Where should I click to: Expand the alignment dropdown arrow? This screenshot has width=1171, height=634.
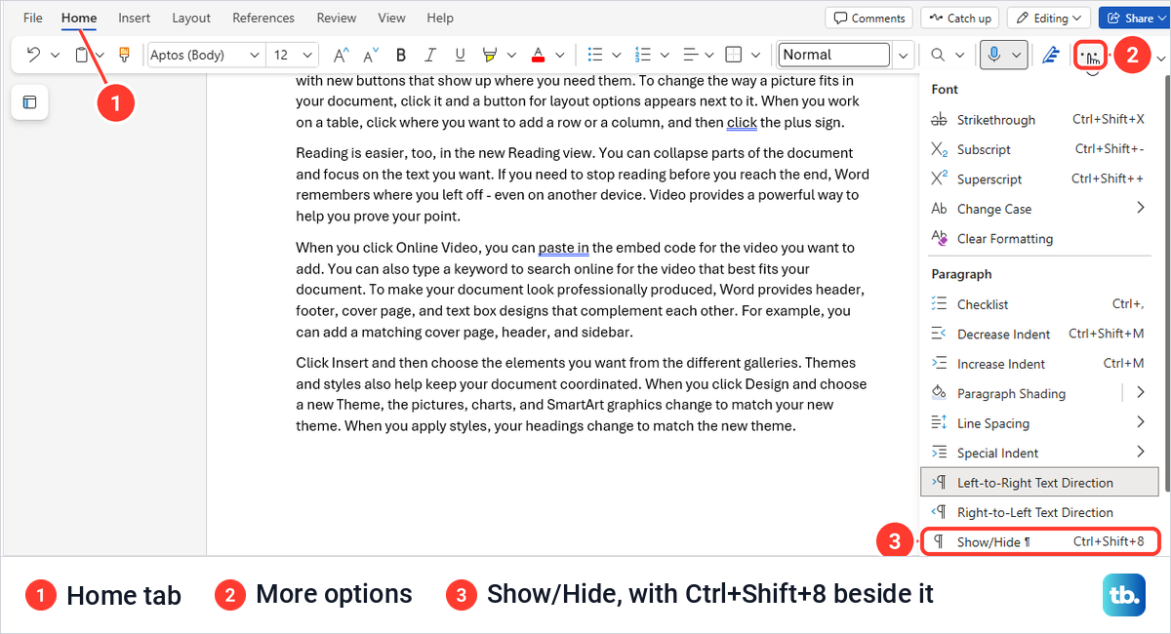pos(711,55)
